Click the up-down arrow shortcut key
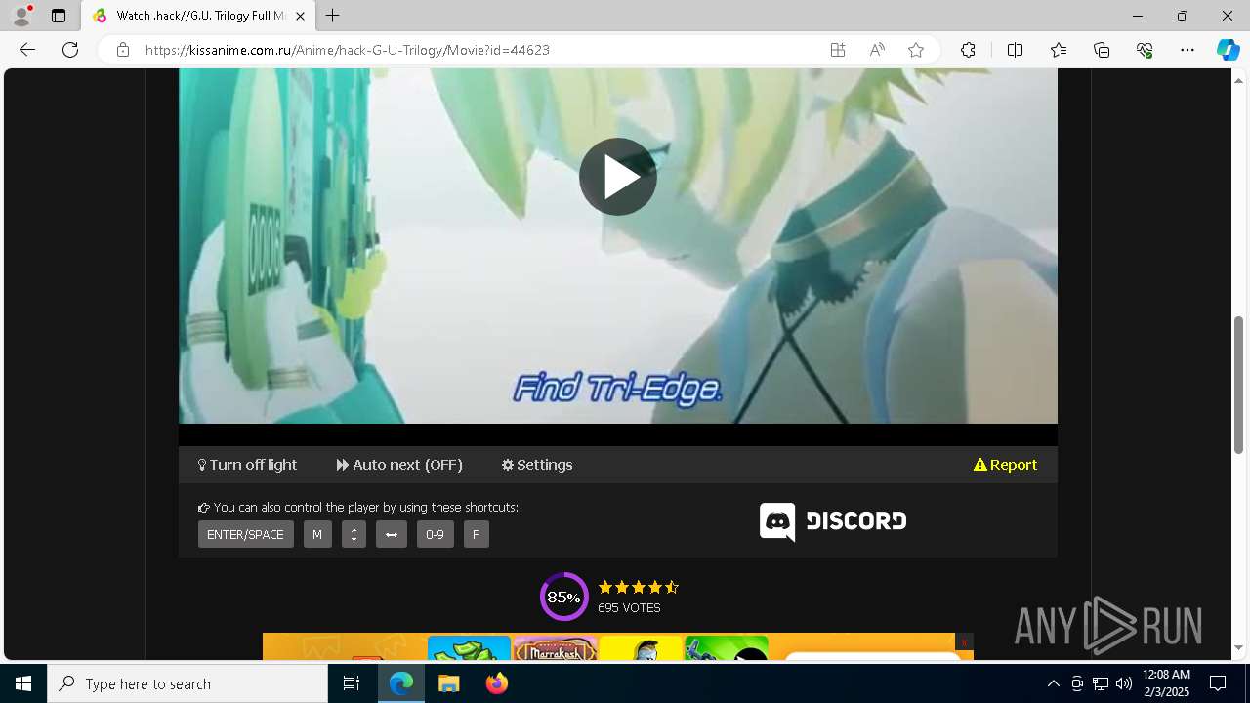 tap(354, 534)
